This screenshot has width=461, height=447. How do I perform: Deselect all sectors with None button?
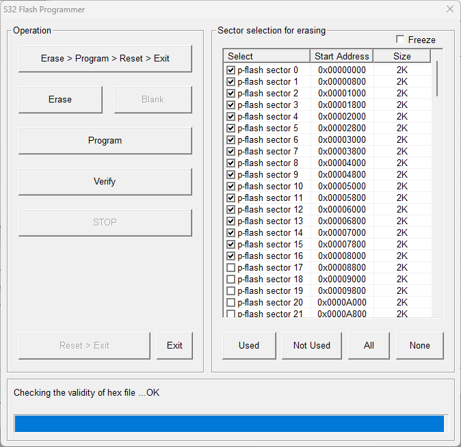click(x=420, y=346)
